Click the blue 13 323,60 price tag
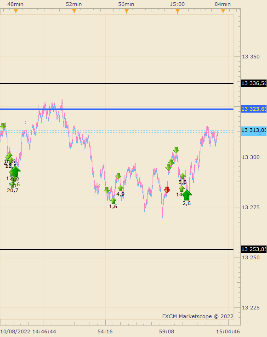The width and height of the screenshot is (267, 337). [254, 109]
